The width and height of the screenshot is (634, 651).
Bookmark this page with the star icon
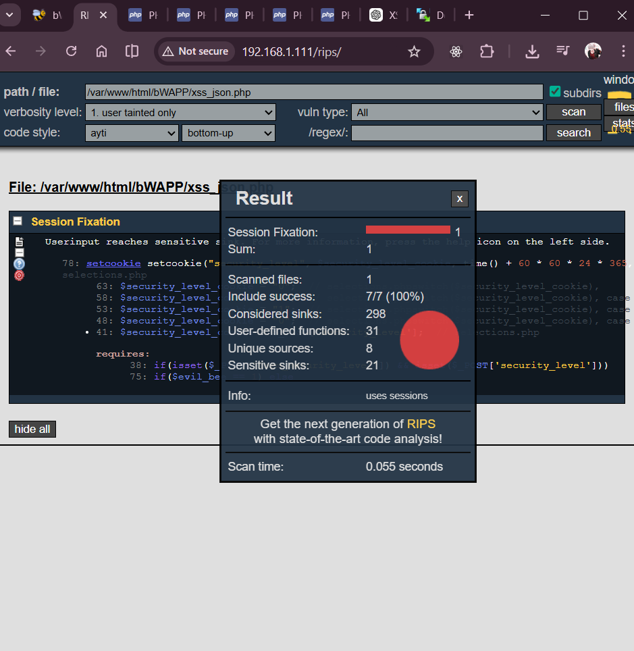[x=414, y=52]
